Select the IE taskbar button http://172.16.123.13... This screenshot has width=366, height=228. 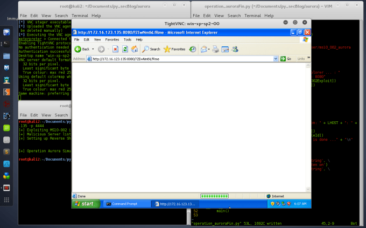click(175, 204)
